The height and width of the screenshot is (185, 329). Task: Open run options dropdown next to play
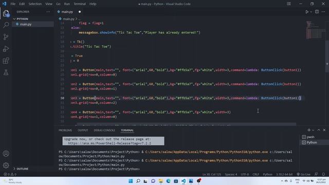tap(311, 12)
